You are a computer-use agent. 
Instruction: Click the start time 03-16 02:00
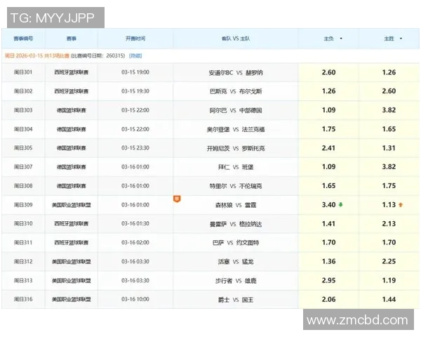(135, 243)
